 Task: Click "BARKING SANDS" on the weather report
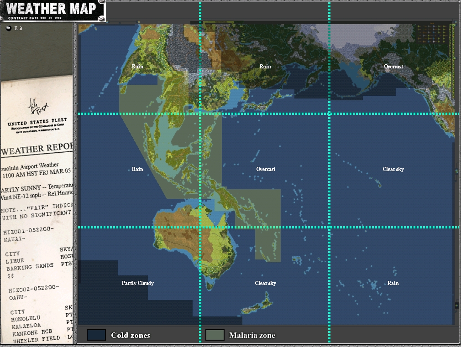30,267
